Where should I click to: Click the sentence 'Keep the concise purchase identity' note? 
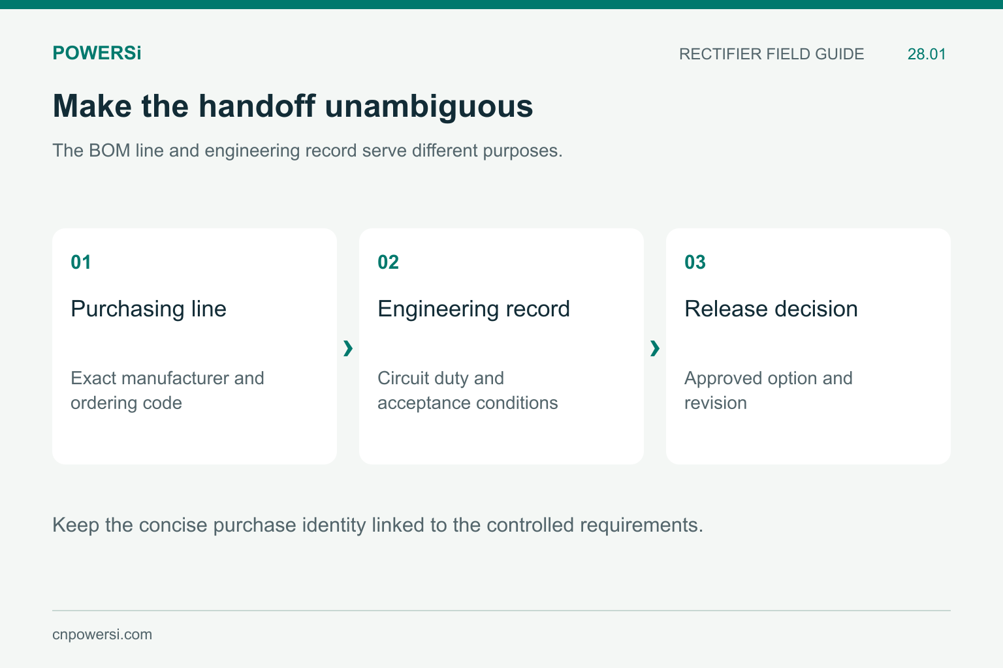(x=377, y=525)
